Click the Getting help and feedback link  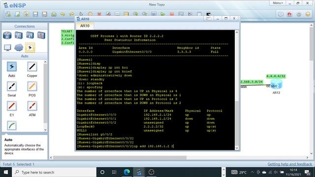coord(290,164)
